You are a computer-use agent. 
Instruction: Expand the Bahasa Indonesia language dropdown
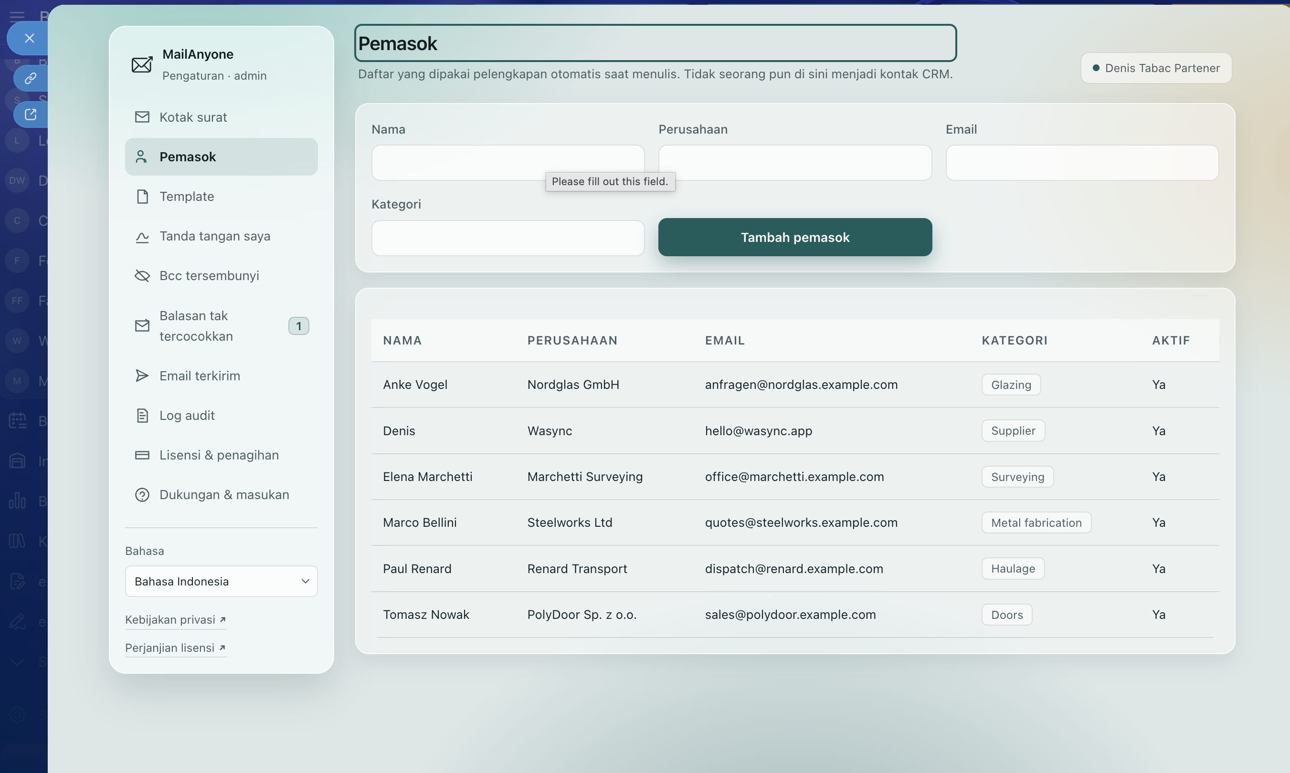(221, 581)
